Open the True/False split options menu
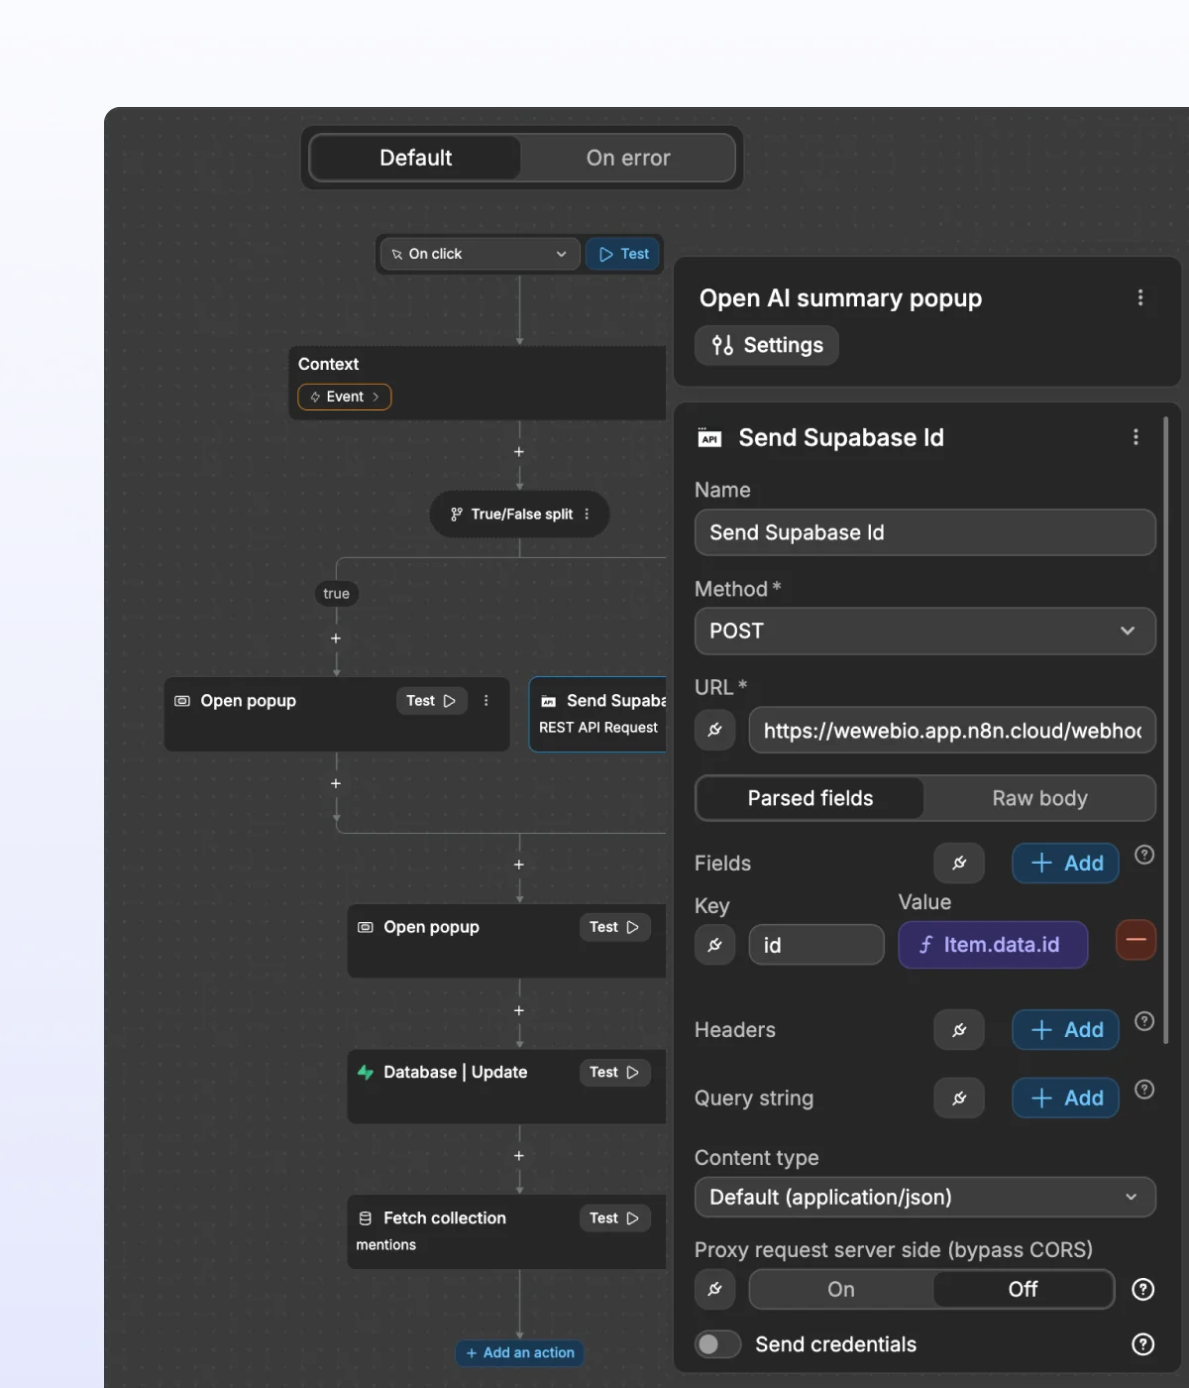Viewport: 1189px width, 1388px height. pyautogui.click(x=587, y=514)
